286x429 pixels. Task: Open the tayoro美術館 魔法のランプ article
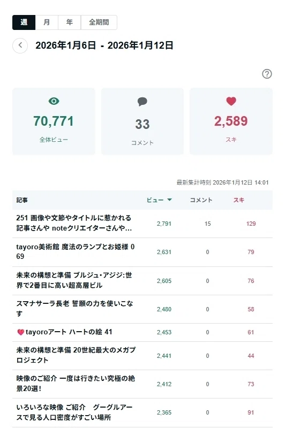76,251
